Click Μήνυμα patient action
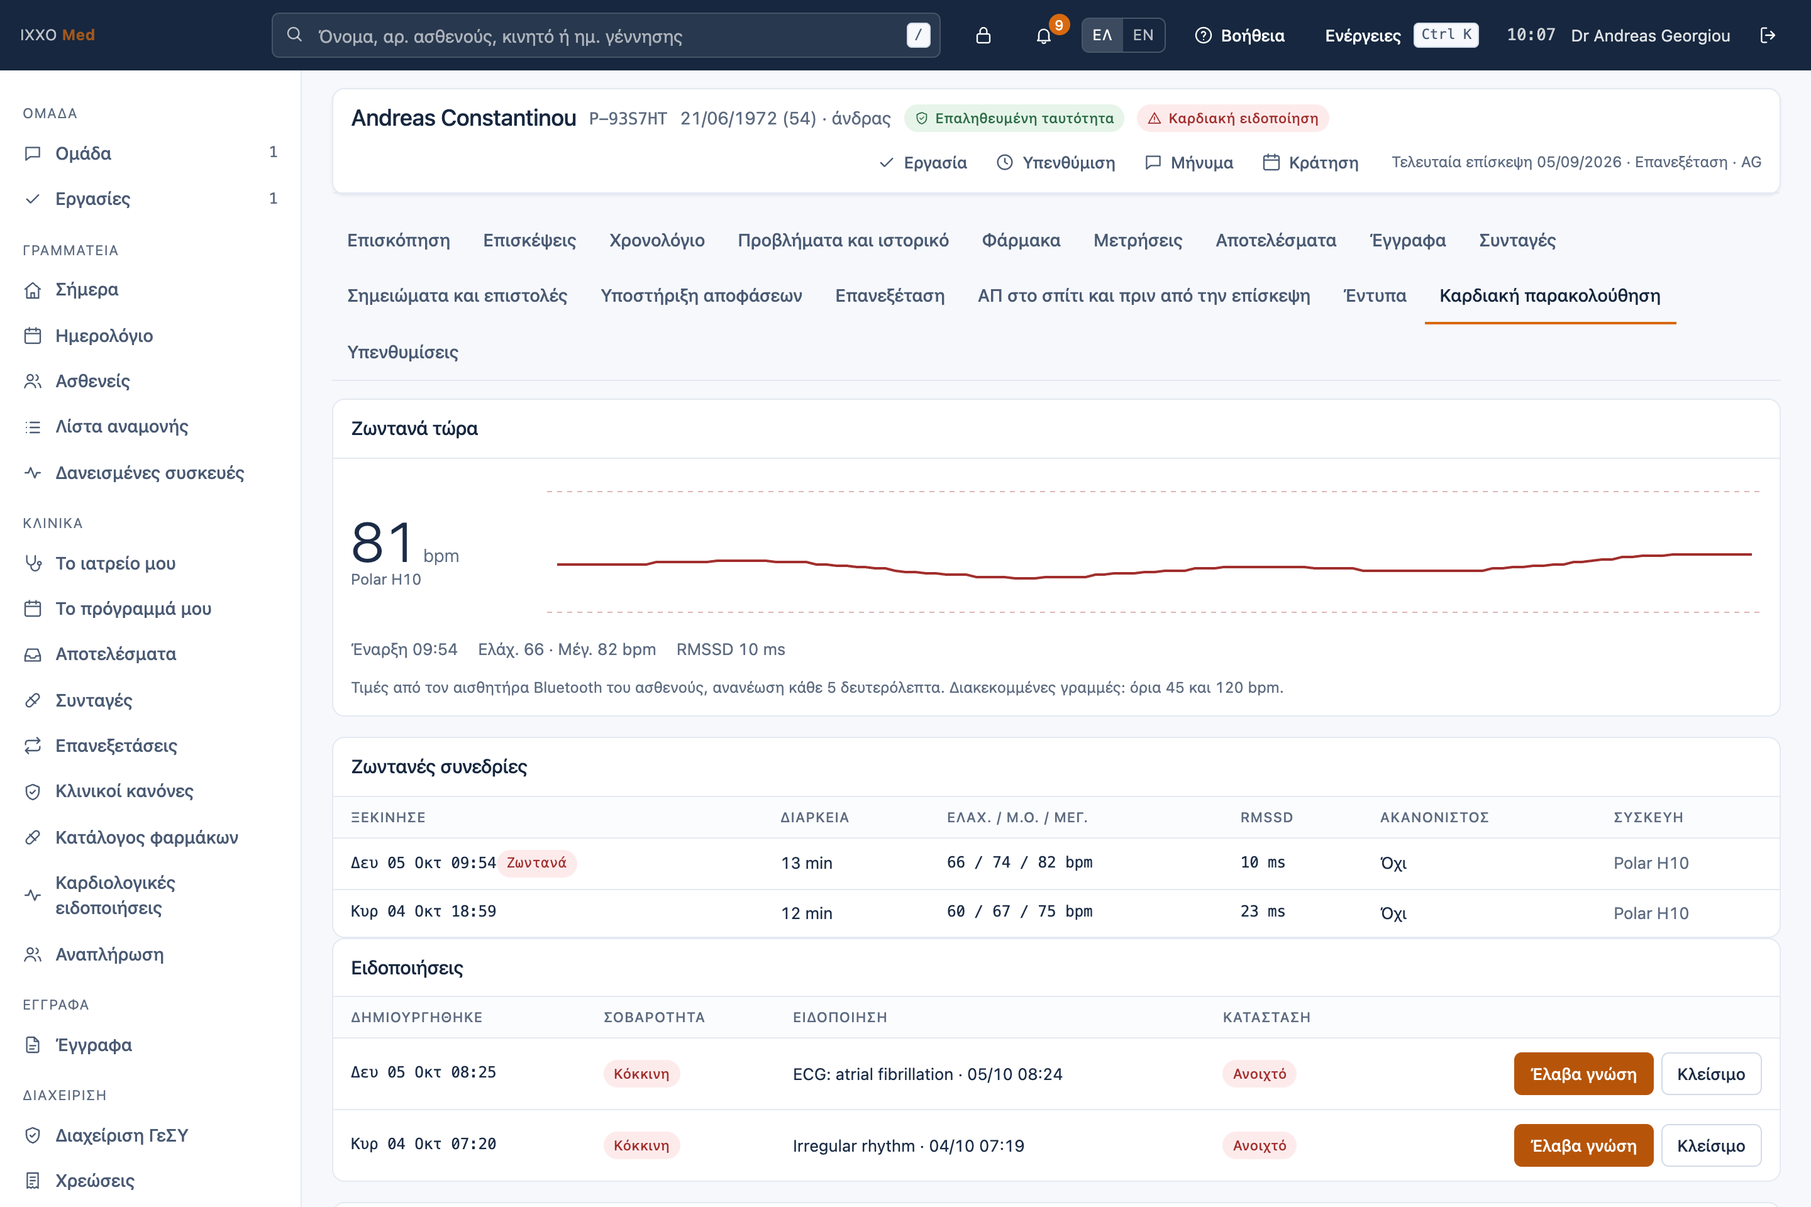The image size is (1811, 1207). coord(1190,162)
